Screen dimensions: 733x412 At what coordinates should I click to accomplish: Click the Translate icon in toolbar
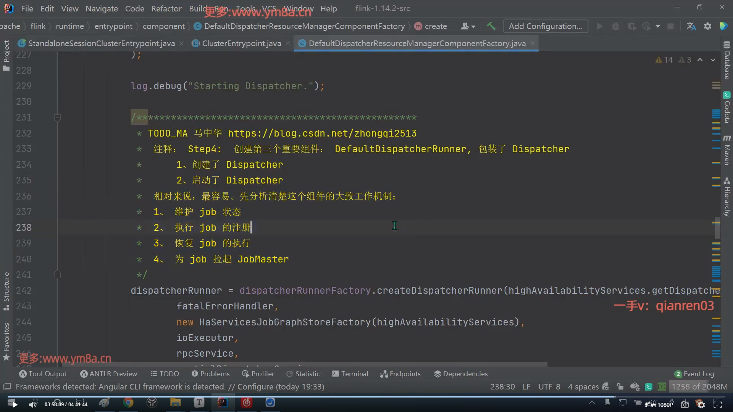click(691, 26)
